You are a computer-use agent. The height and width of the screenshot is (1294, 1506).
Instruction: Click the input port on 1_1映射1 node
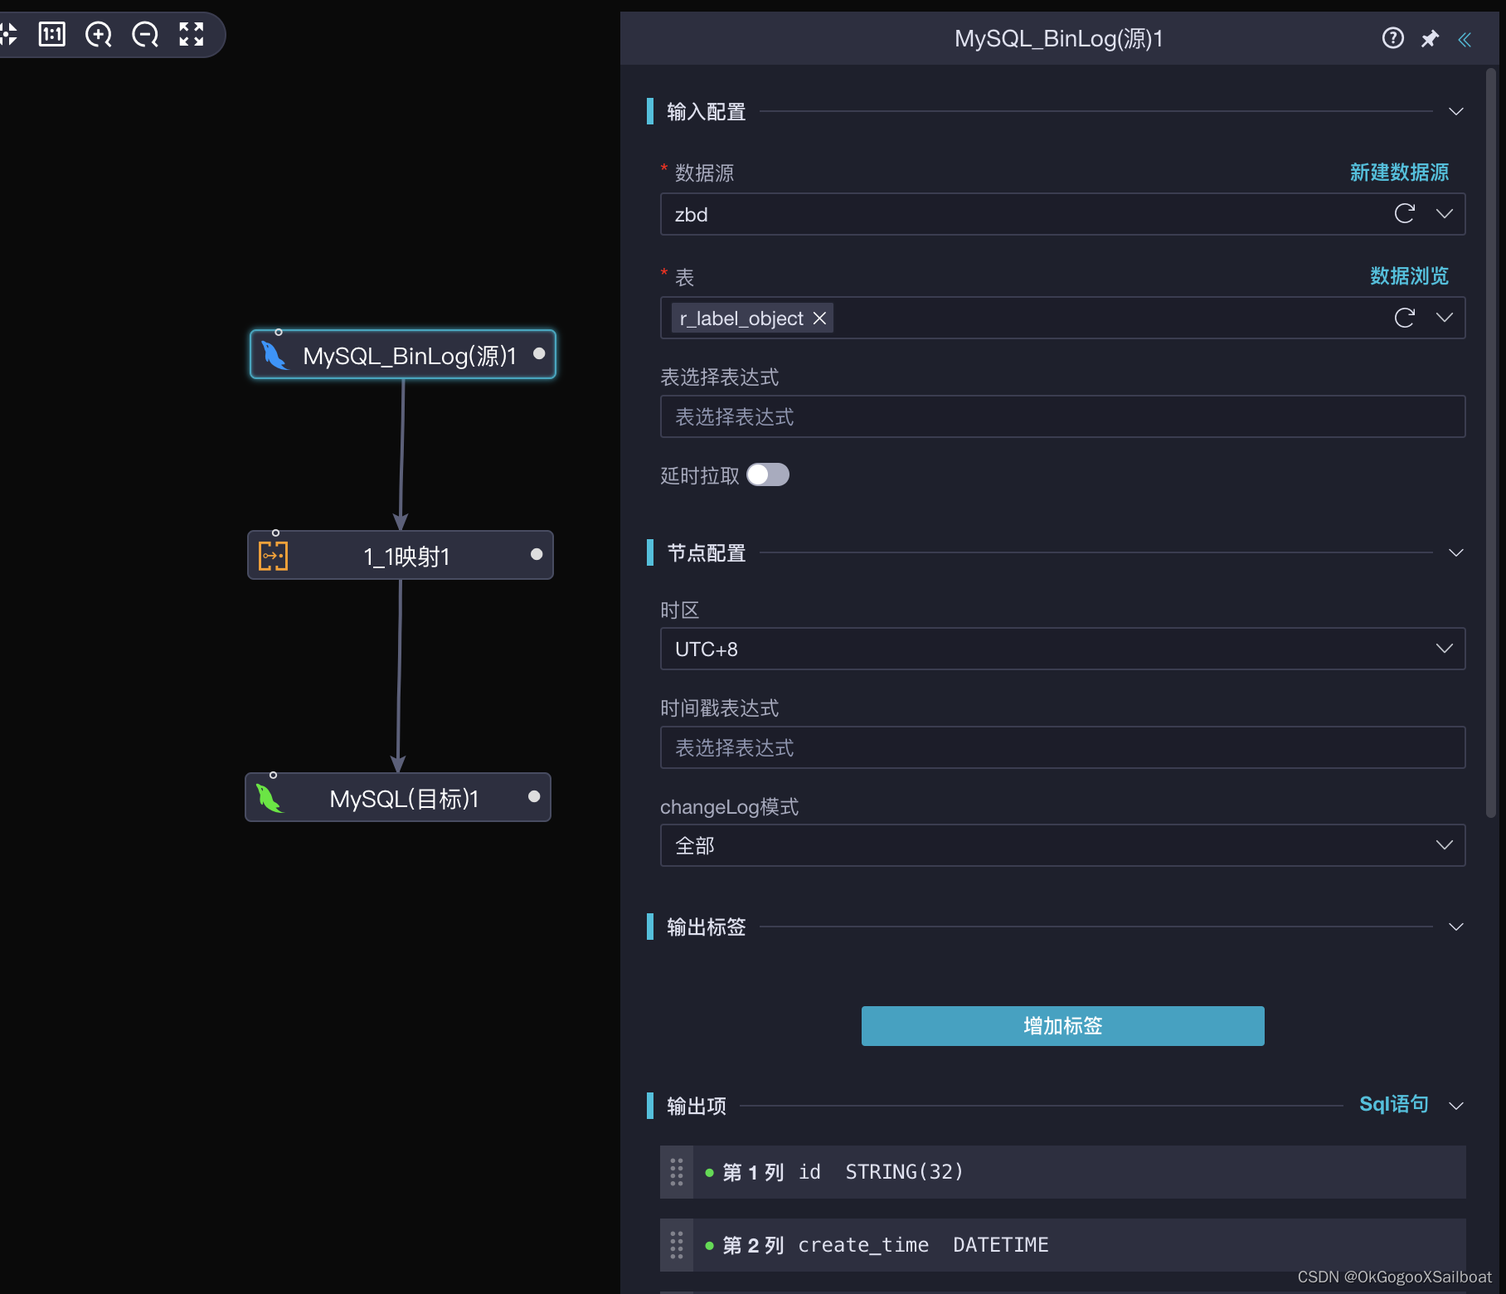coord(276,533)
